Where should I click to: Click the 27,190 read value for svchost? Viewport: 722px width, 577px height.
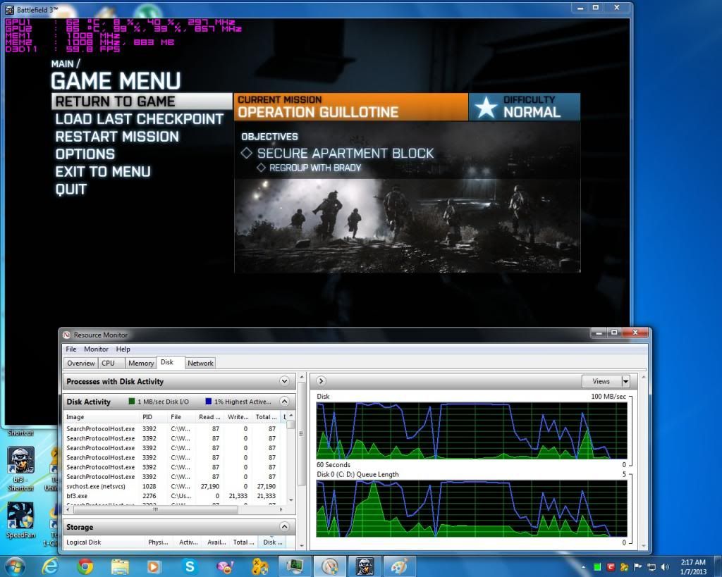coord(210,486)
